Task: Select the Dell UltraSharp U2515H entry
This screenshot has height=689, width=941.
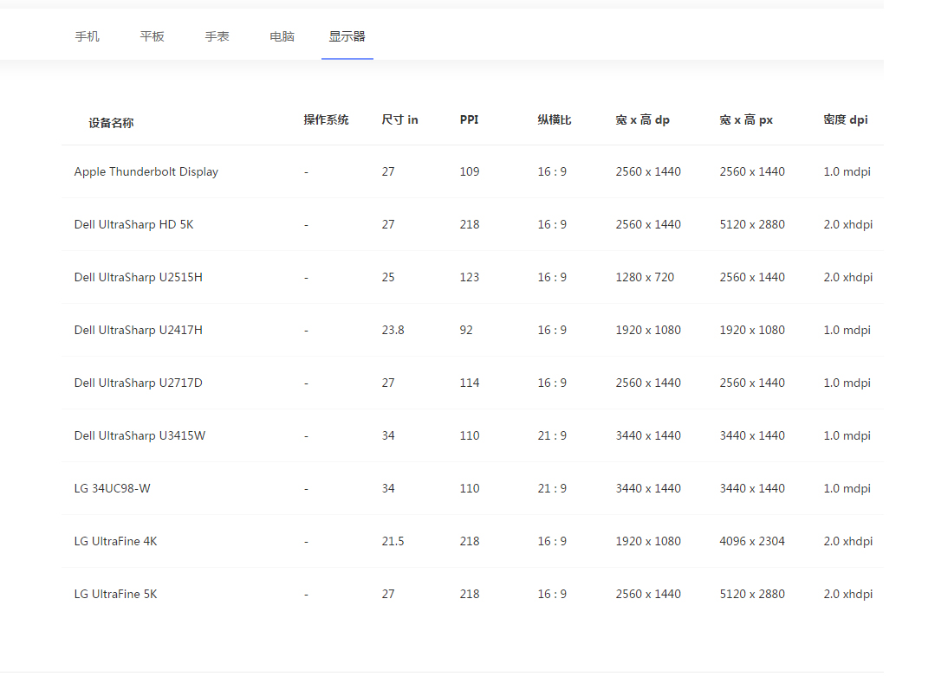Action: pos(139,277)
